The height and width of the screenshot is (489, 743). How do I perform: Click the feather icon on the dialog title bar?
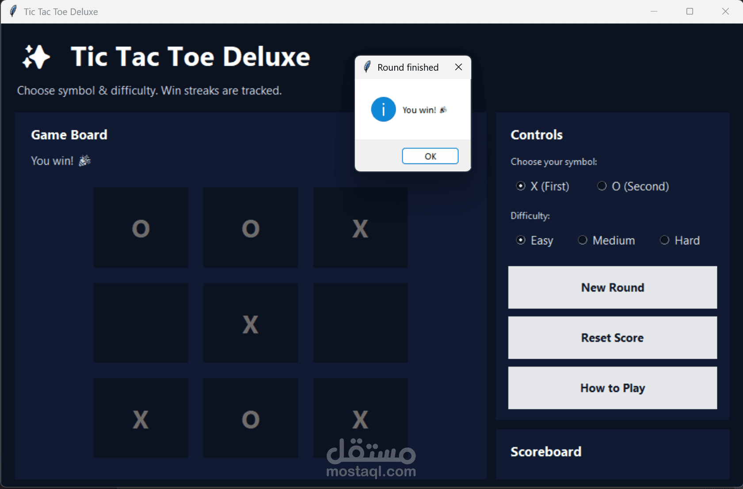[x=367, y=67]
